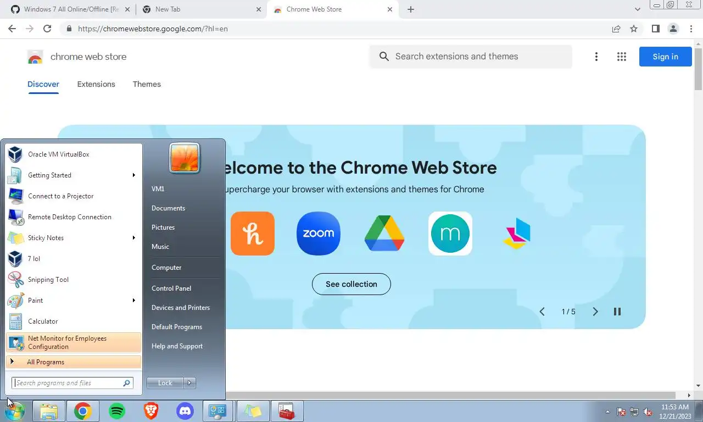This screenshot has width=703, height=422.
Task: Pause the banner carousel
Action: pyautogui.click(x=617, y=312)
